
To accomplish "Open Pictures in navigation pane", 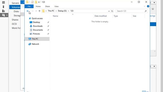I will tap(36, 34).
